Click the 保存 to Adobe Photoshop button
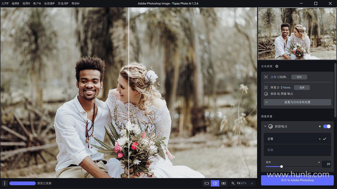 coord(297,180)
